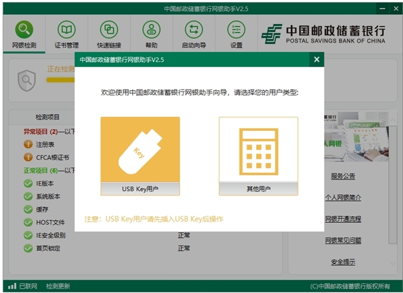Click the right panel scrollbar
The height and width of the screenshot is (293, 403).
pos(393,184)
